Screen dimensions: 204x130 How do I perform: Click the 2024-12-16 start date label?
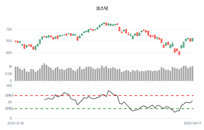tap(16, 123)
